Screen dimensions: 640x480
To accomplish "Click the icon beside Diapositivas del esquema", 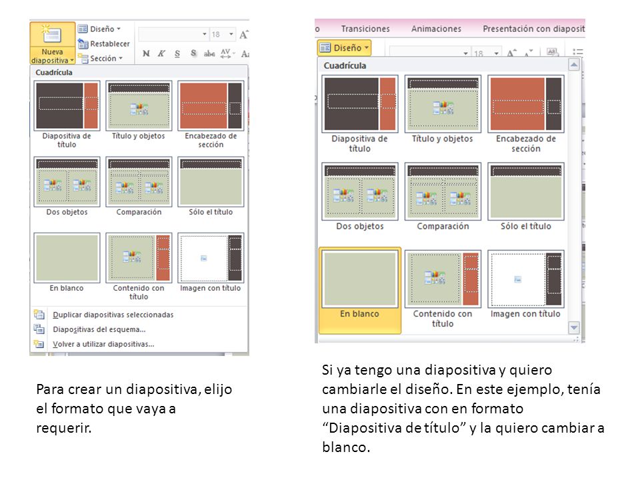I will click(39, 329).
